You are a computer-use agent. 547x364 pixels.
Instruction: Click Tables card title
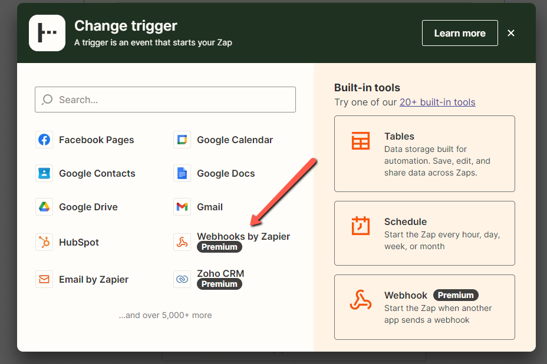point(399,136)
